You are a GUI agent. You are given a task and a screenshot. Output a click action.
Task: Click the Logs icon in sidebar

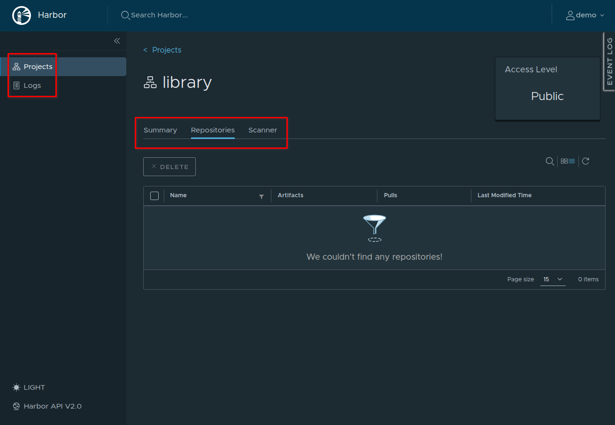(16, 85)
